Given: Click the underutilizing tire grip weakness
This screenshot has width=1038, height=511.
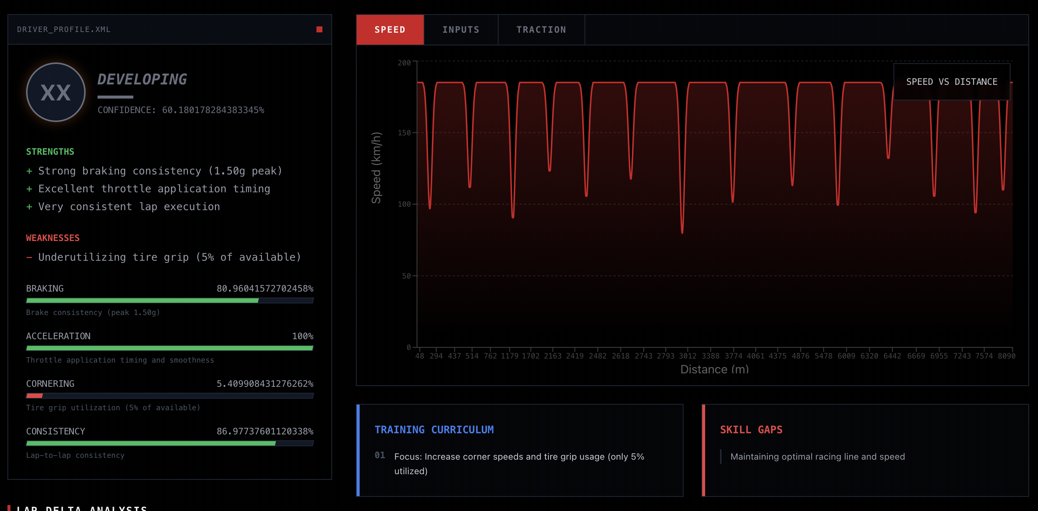Looking at the screenshot, I should [163, 257].
